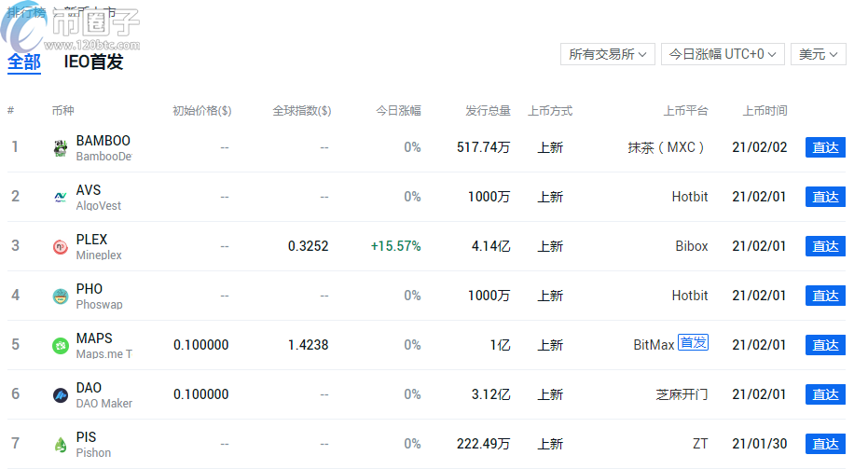868x469 pixels.
Task: Click the BAMBOO coin logo icon
Action: point(61,148)
